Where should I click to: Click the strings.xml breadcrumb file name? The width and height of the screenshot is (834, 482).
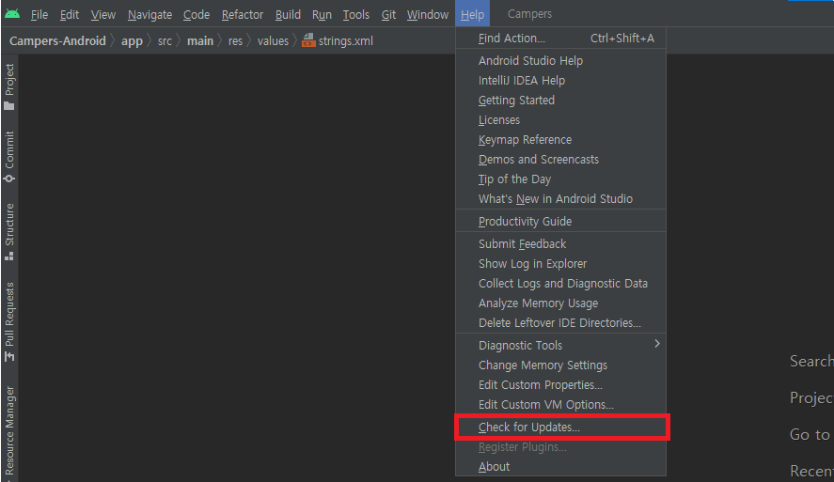[346, 41]
